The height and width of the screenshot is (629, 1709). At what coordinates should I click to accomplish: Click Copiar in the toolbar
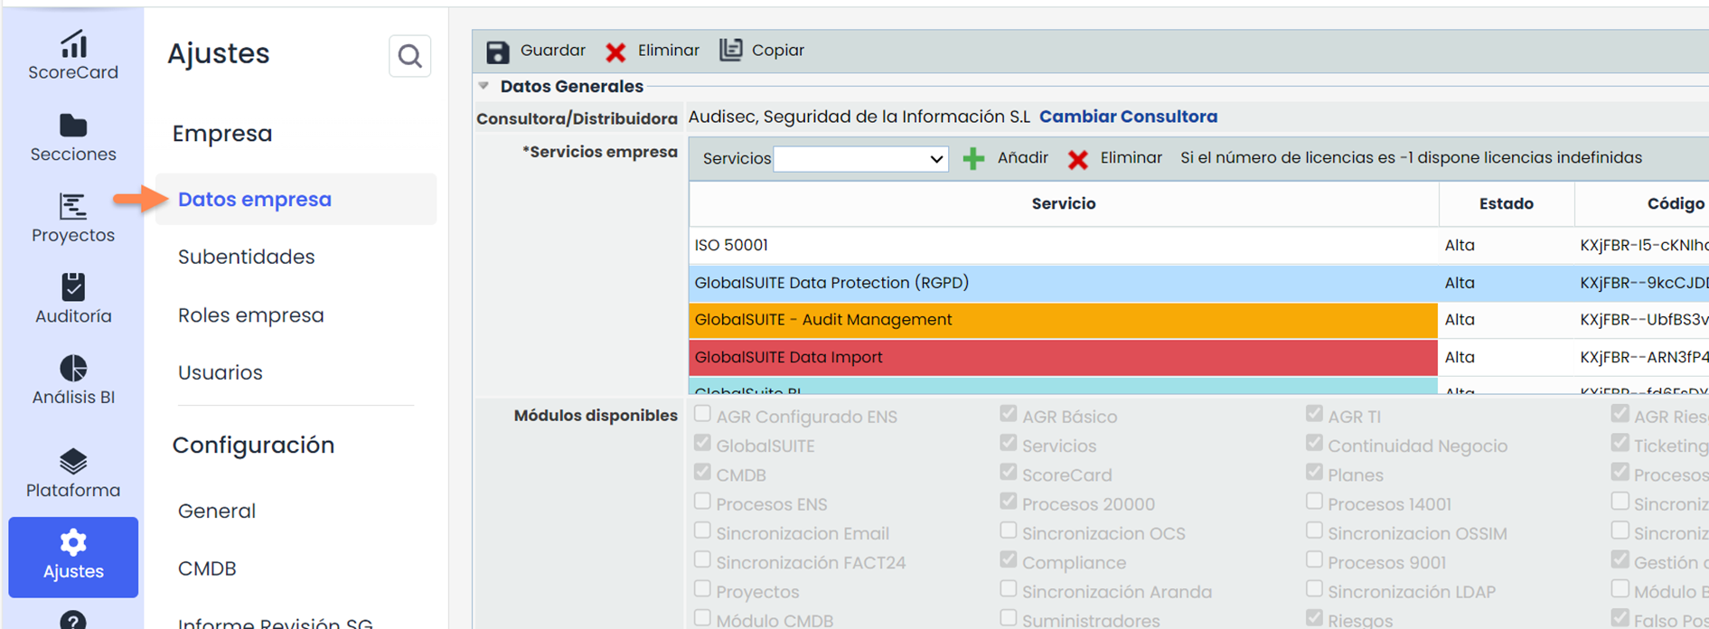click(762, 51)
